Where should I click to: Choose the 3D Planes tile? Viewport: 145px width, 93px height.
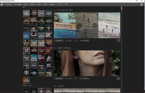coord(49,36)
